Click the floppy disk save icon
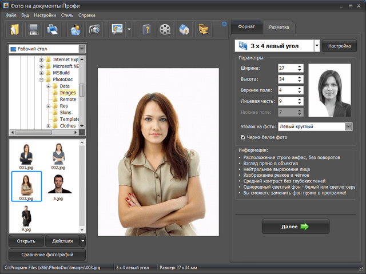Screen dimensions: 366x274 click(x=34, y=29)
